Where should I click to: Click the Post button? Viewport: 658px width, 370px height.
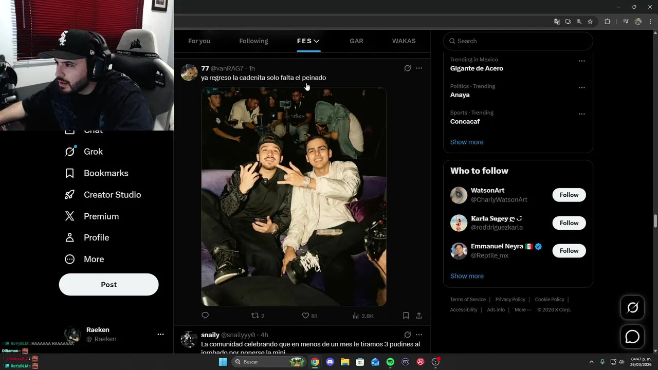[108, 284]
